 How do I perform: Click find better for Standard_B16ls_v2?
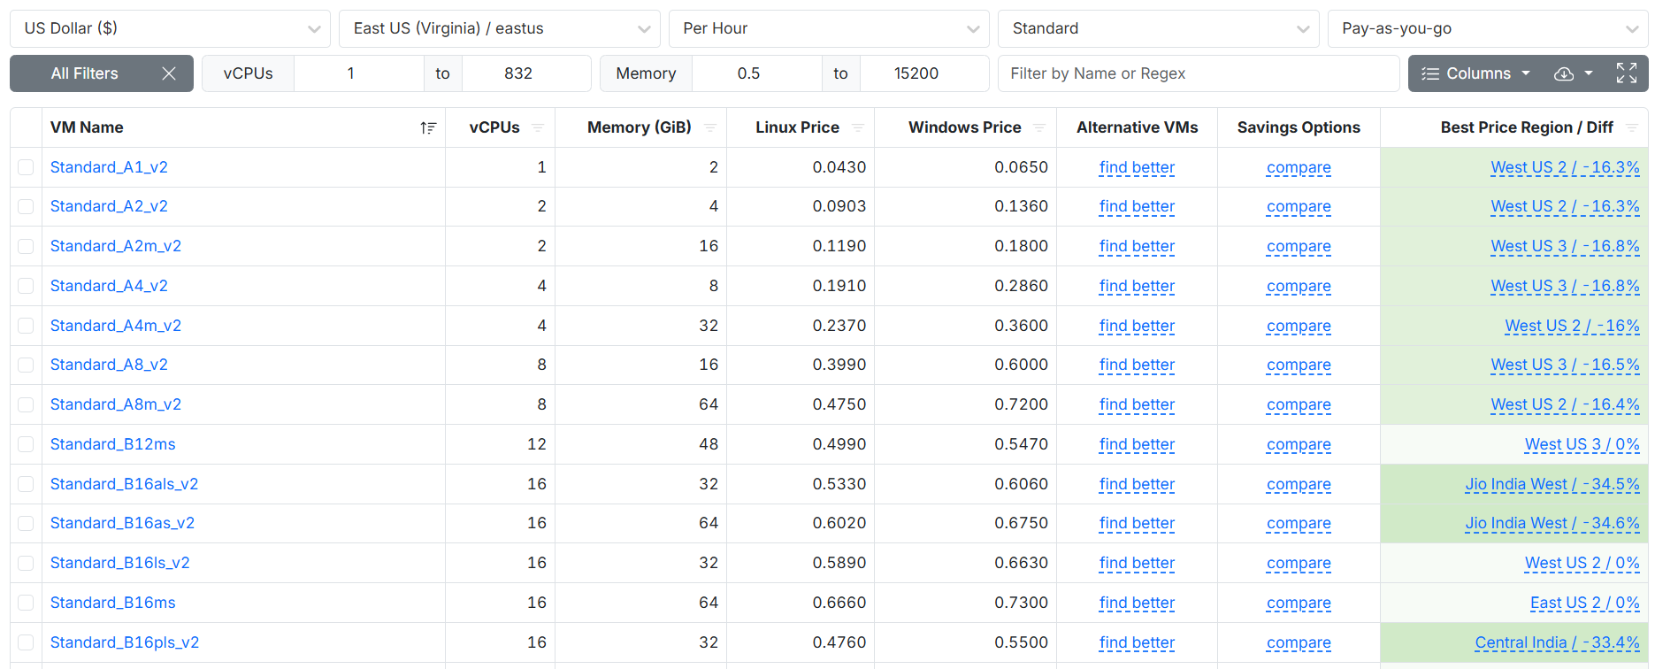[1137, 563]
